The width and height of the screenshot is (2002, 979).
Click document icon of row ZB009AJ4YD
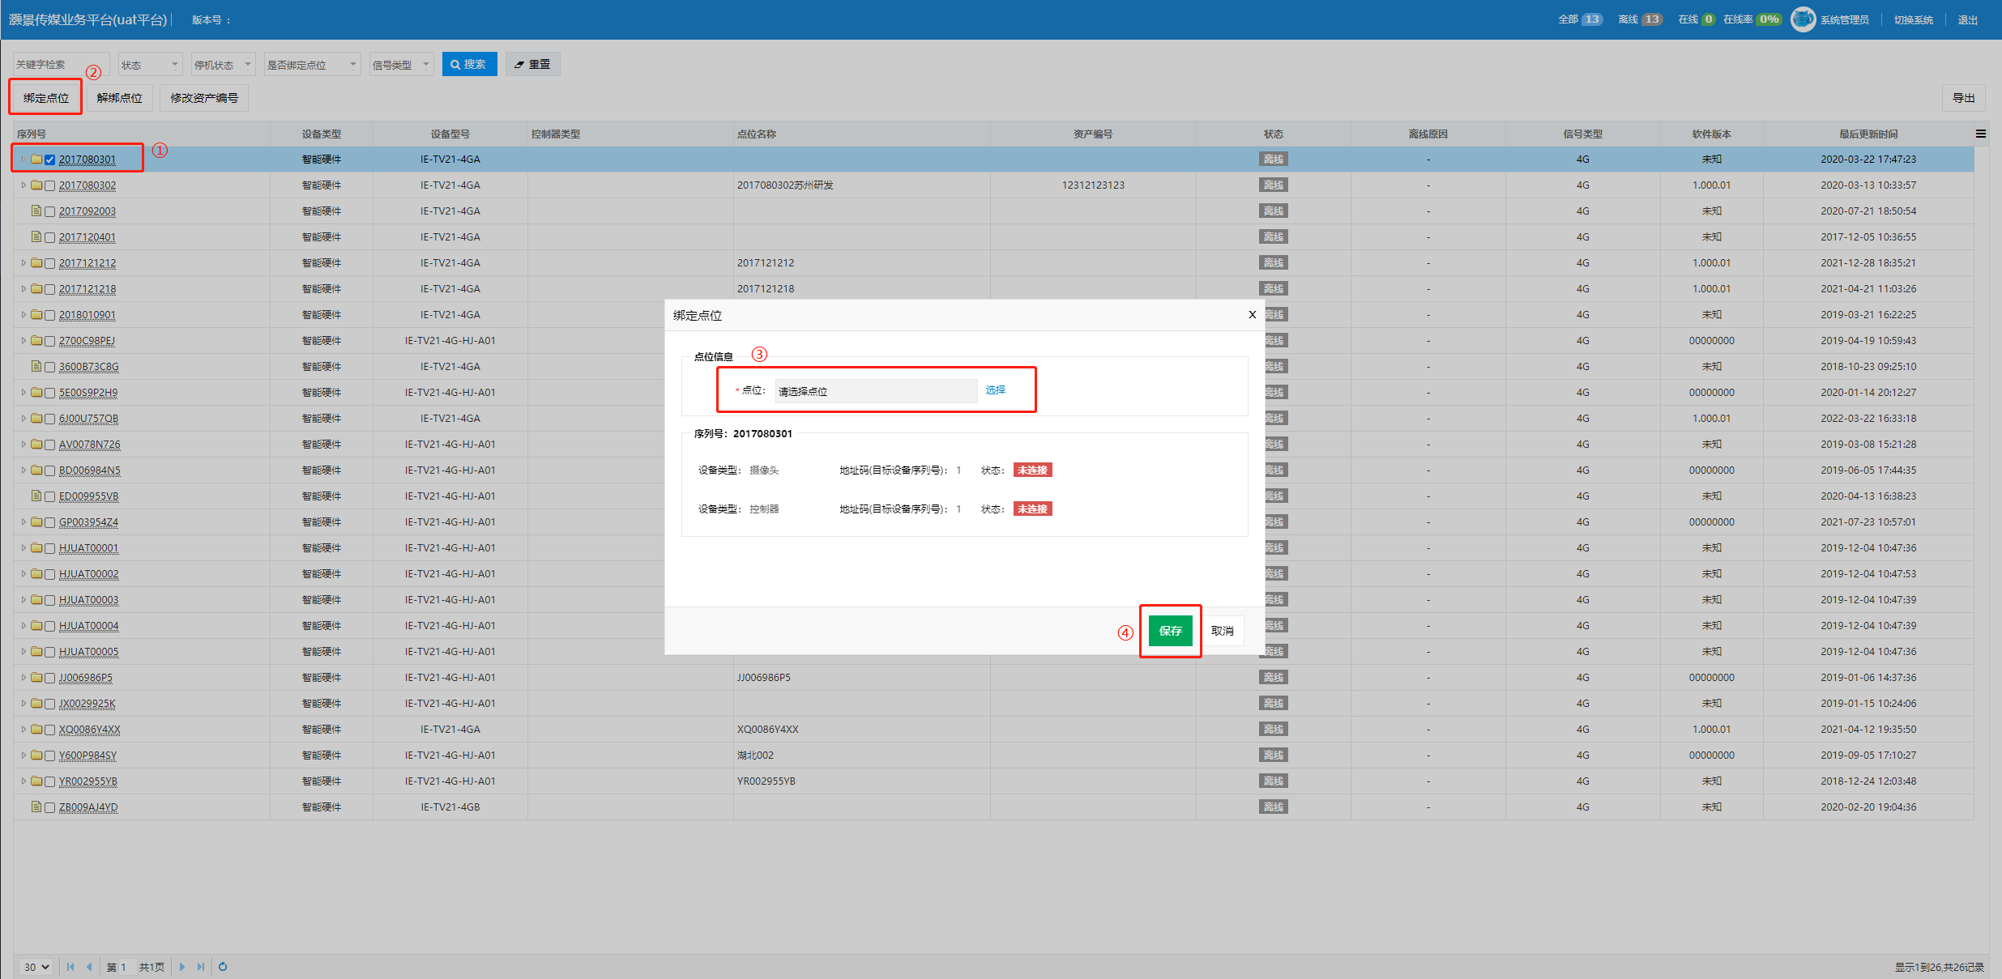click(36, 807)
